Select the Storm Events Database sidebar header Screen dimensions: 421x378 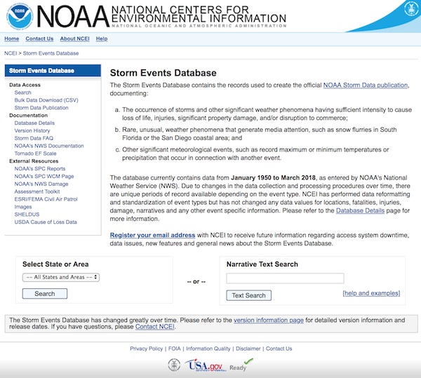click(x=53, y=71)
